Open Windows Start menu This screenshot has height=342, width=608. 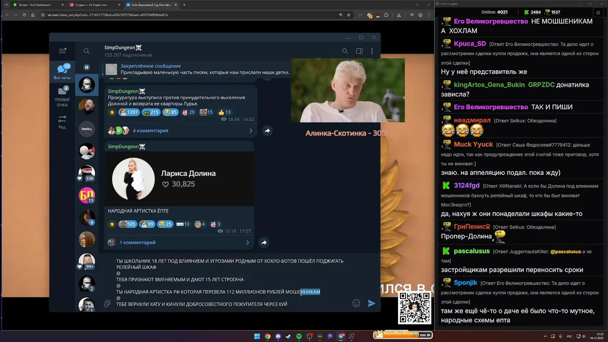257,336
